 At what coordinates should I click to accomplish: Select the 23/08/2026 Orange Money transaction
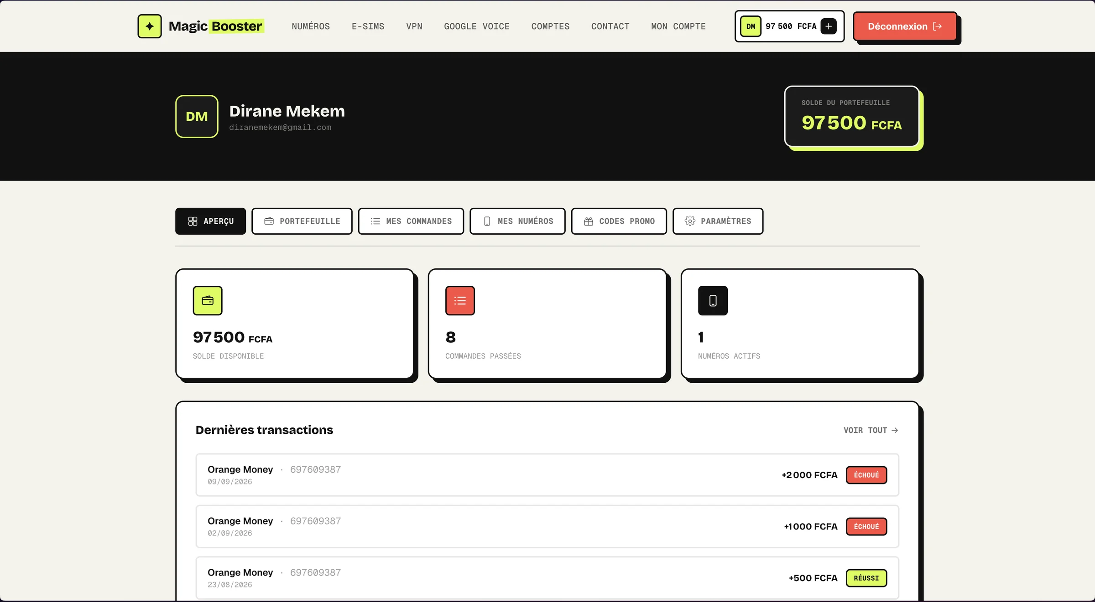pos(547,578)
